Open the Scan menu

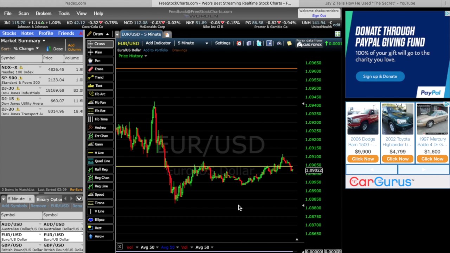(x=24, y=13)
